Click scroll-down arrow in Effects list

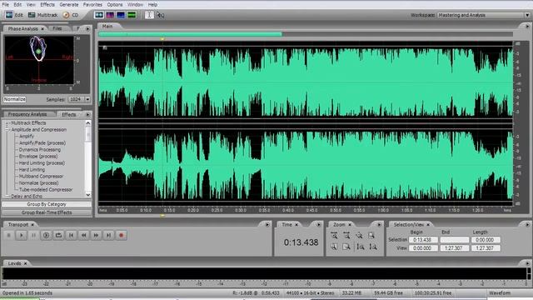pos(88,195)
